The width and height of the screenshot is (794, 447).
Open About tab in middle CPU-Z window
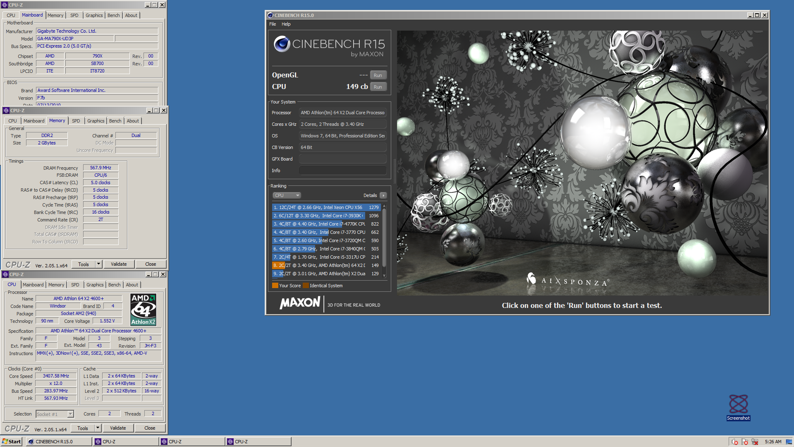[133, 121]
